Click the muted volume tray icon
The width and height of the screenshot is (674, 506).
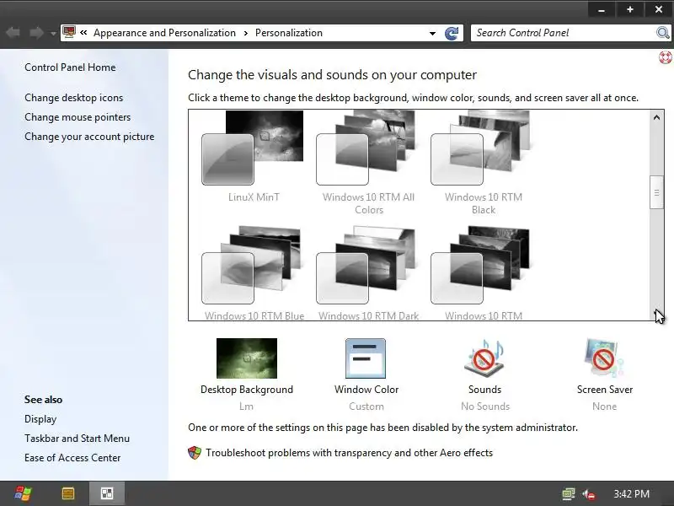[589, 494]
